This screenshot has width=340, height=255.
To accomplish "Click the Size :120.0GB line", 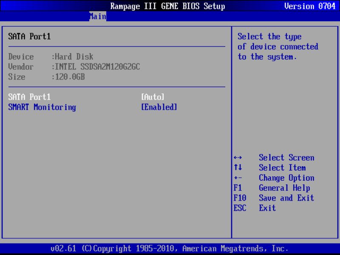I will (x=46, y=77).
